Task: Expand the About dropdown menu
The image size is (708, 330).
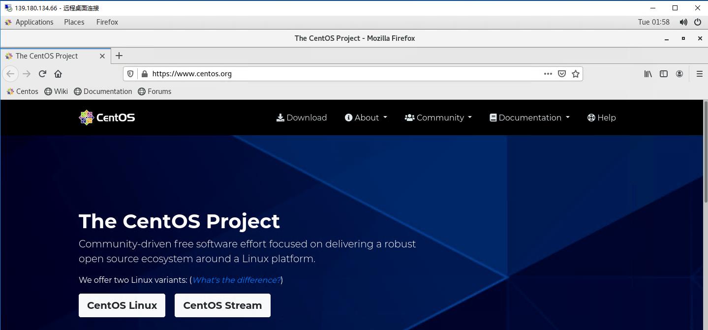Action: pos(366,118)
